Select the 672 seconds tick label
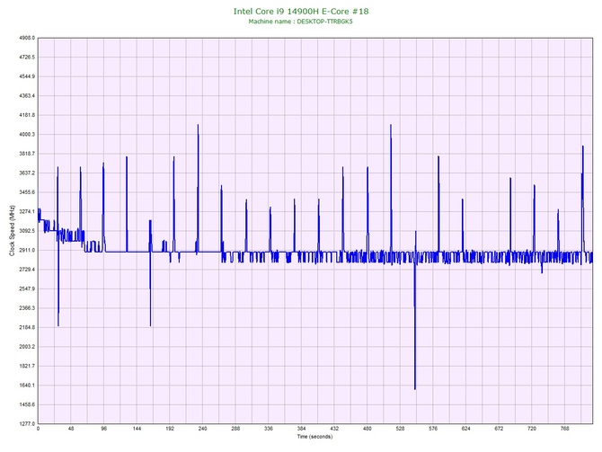The width and height of the screenshot is (602, 452). (x=499, y=429)
